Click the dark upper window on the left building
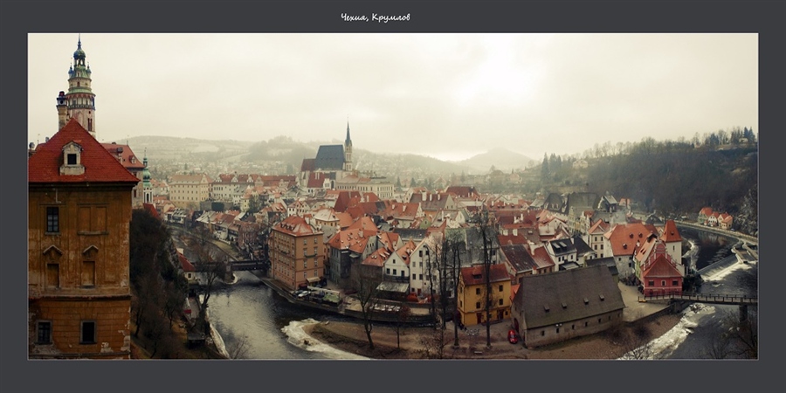 coord(52,219)
